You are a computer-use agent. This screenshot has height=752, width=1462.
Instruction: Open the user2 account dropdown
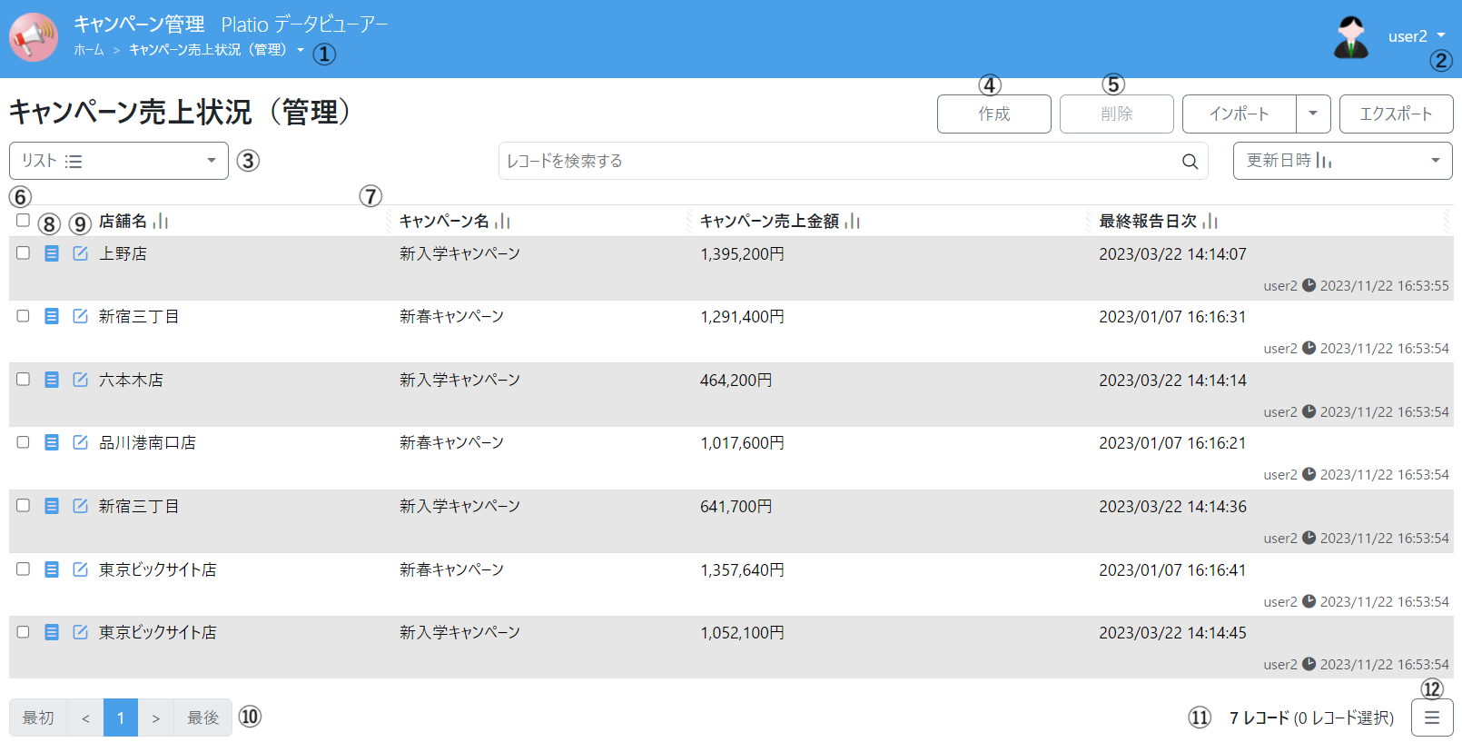click(x=1416, y=36)
